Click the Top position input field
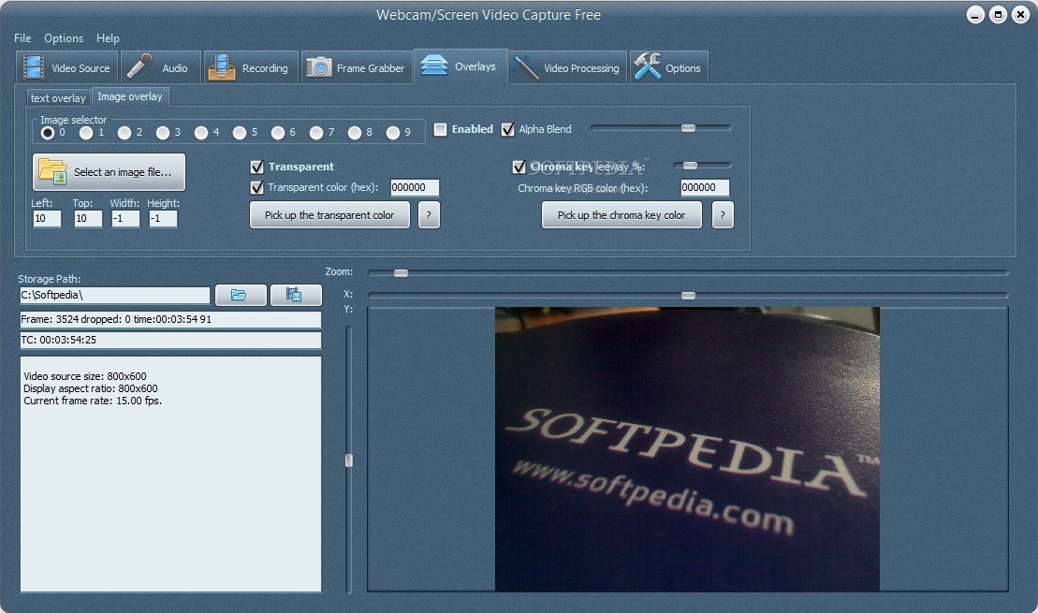The image size is (1038, 613). point(88,218)
